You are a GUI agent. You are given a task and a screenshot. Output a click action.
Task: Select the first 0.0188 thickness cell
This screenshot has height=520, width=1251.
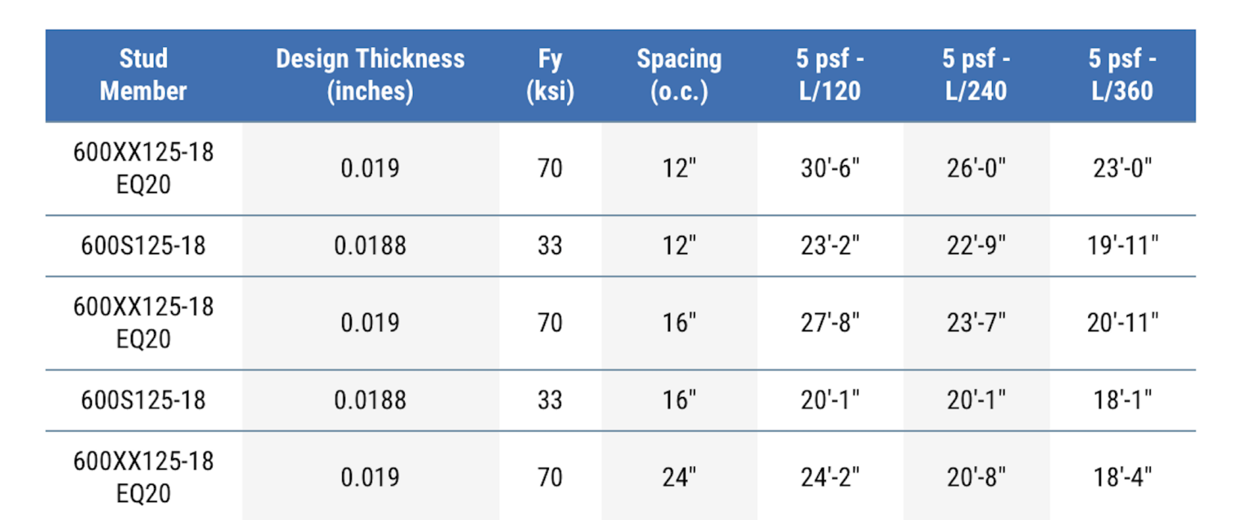coord(370,246)
